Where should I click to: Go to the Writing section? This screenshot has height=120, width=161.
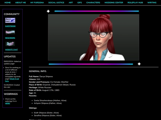pyautogui.click(x=152, y=3)
